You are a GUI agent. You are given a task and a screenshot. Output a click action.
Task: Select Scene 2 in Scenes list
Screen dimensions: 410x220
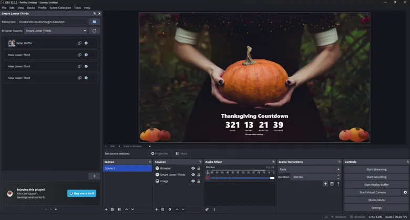click(127, 168)
